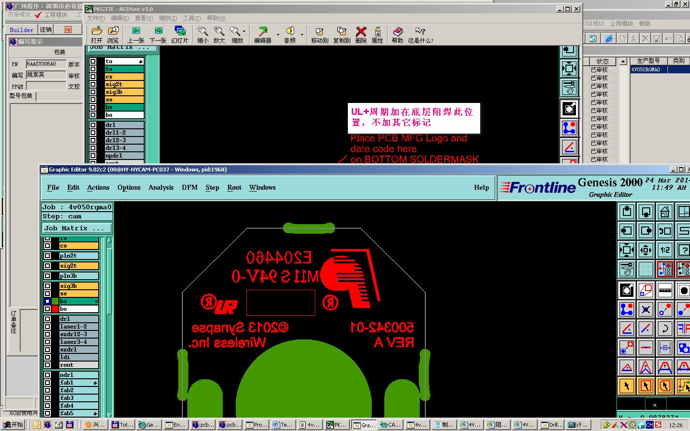The image size is (690, 431).
Task: Click the X delete feature icon
Action: pyautogui.click(x=646, y=309)
